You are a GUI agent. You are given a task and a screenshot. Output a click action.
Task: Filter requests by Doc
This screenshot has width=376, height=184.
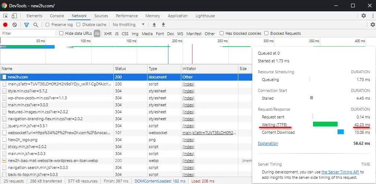pos(171,34)
